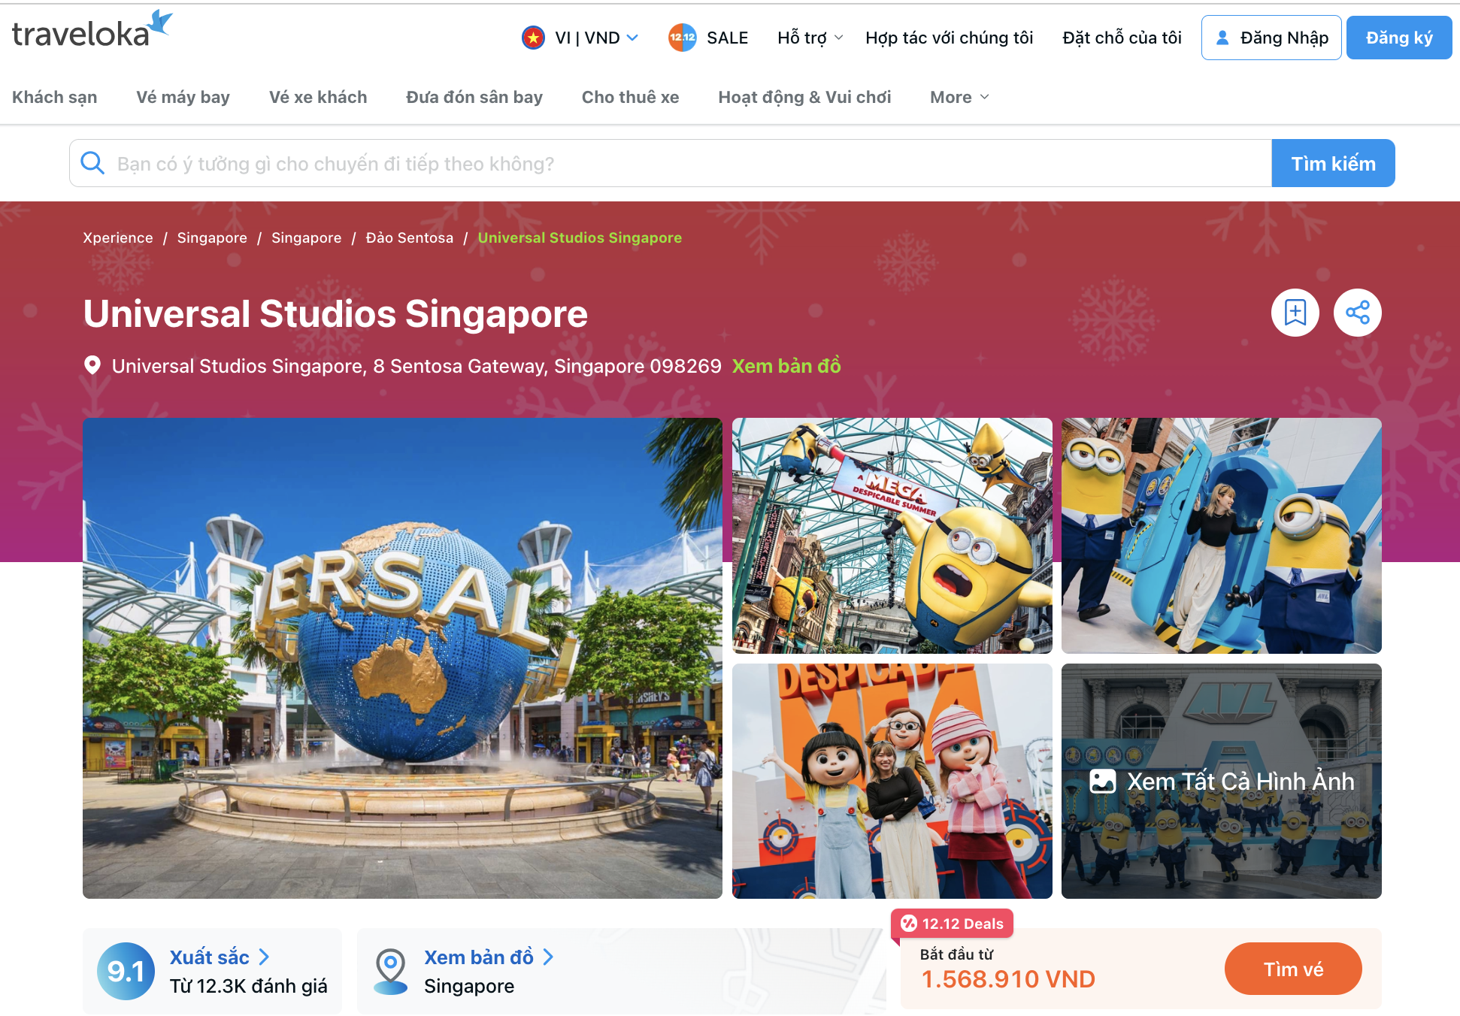The width and height of the screenshot is (1460, 1016).
Task: Go to Đảo Sentosa breadcrumb
Action: 410,237
